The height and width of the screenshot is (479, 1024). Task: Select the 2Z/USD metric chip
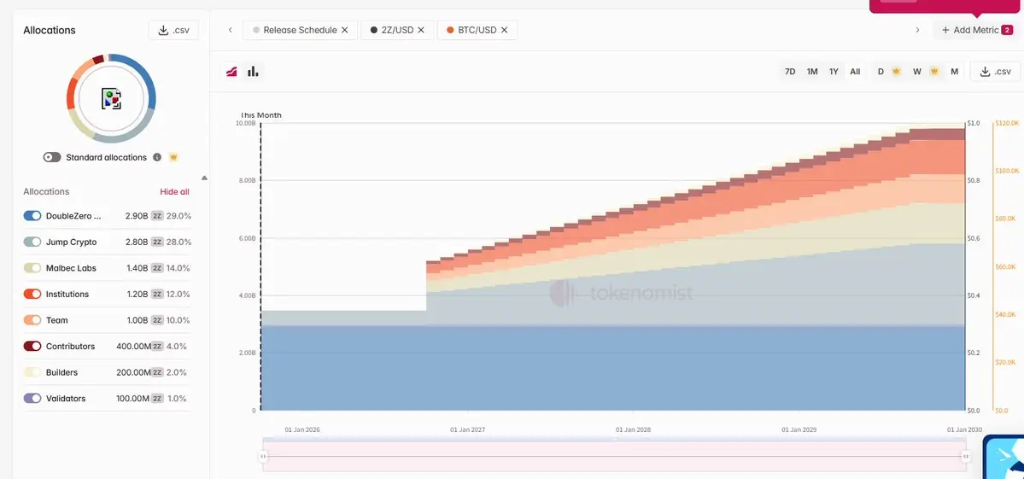tap(397, 30)
